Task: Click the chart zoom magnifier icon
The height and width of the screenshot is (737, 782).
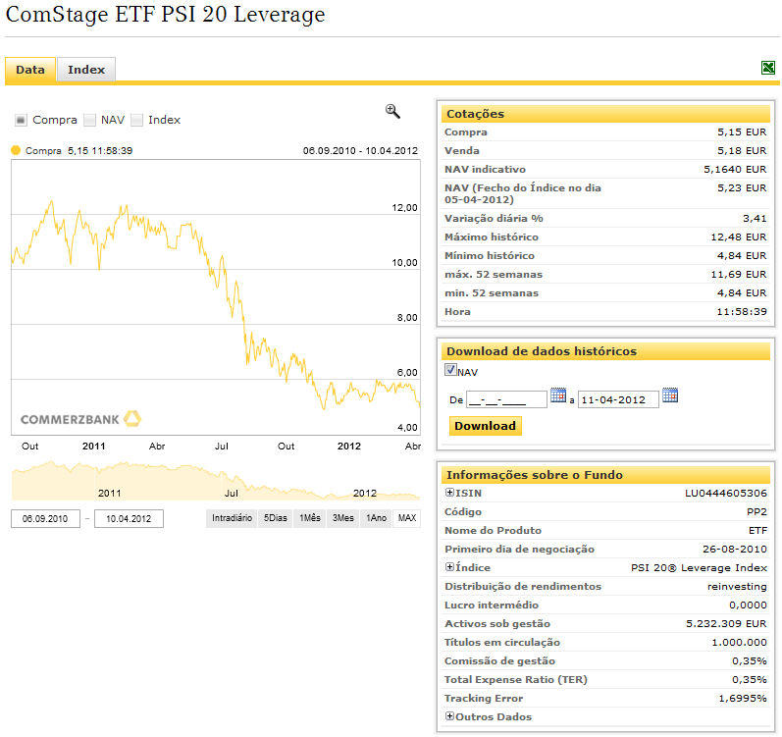Action: (x=392, y=111)
